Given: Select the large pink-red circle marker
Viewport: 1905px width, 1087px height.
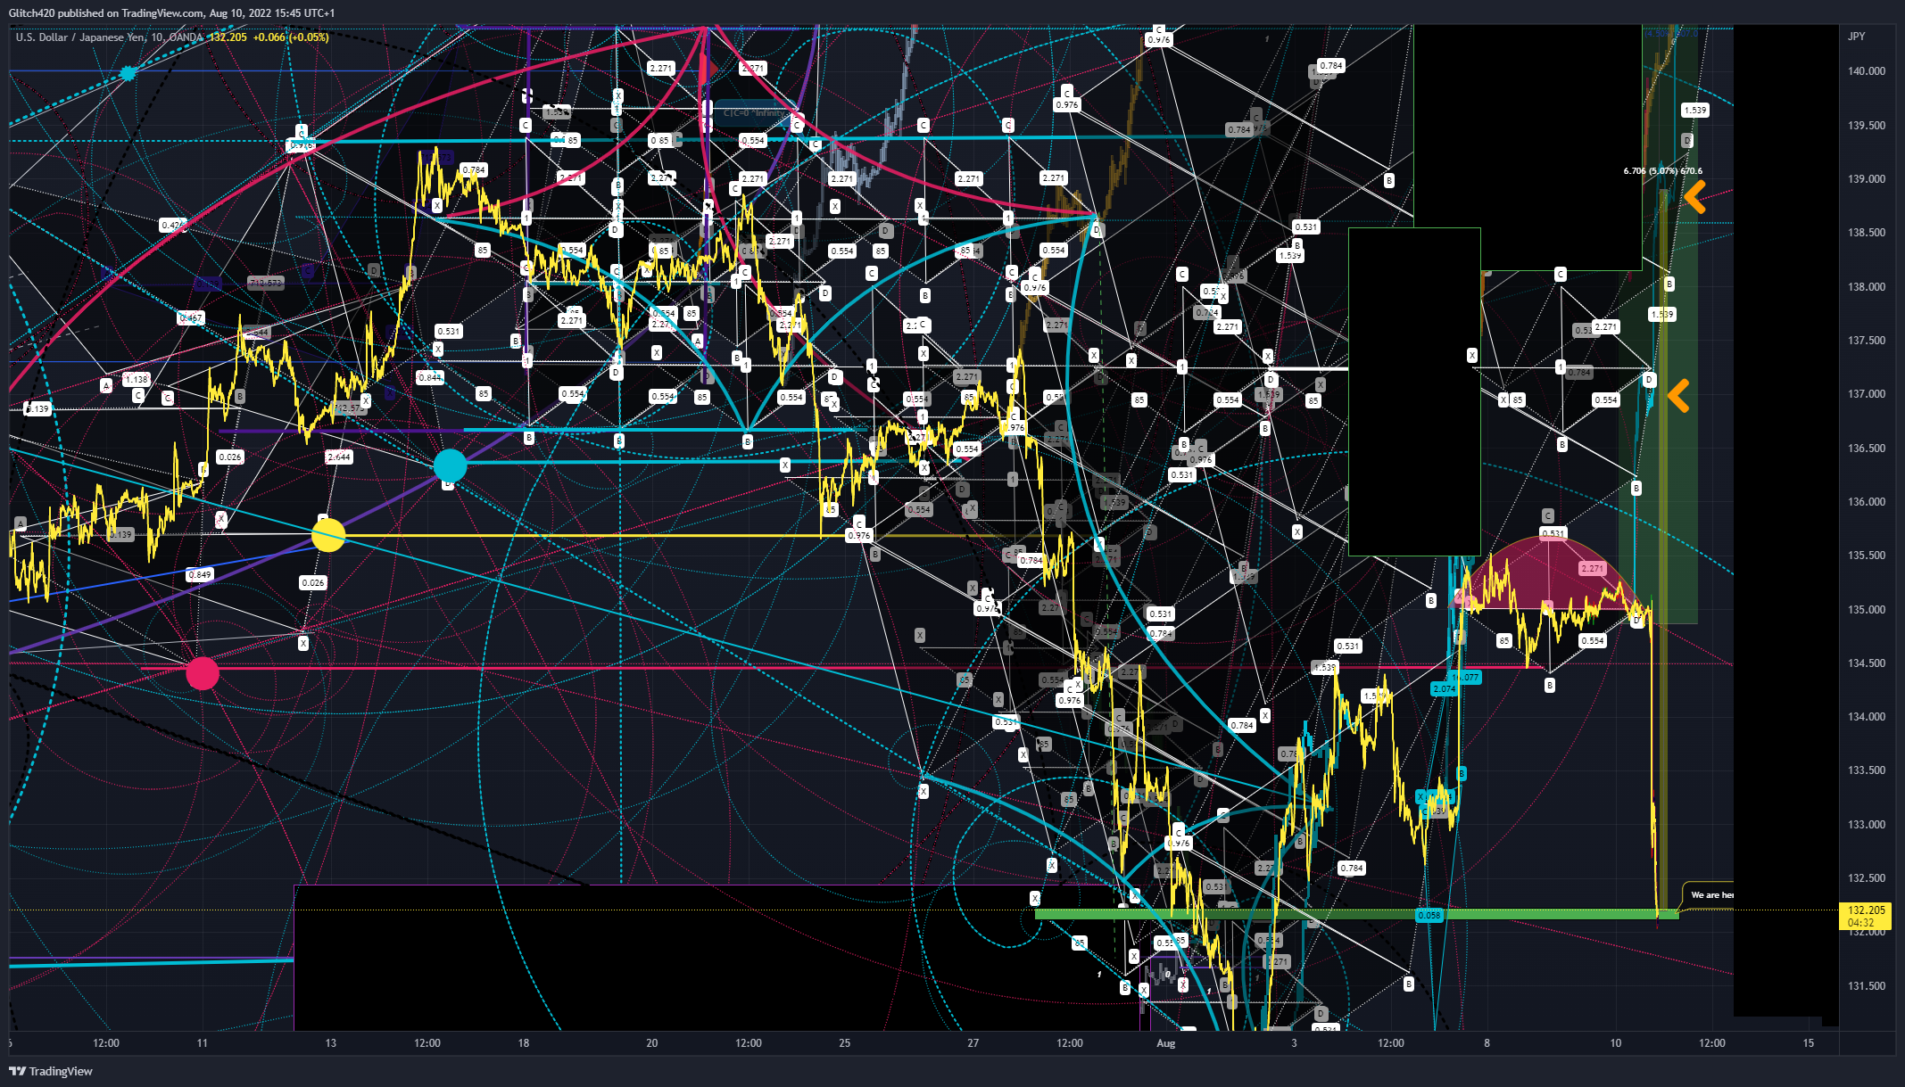Looking at the screenshot, I should 203,673.
